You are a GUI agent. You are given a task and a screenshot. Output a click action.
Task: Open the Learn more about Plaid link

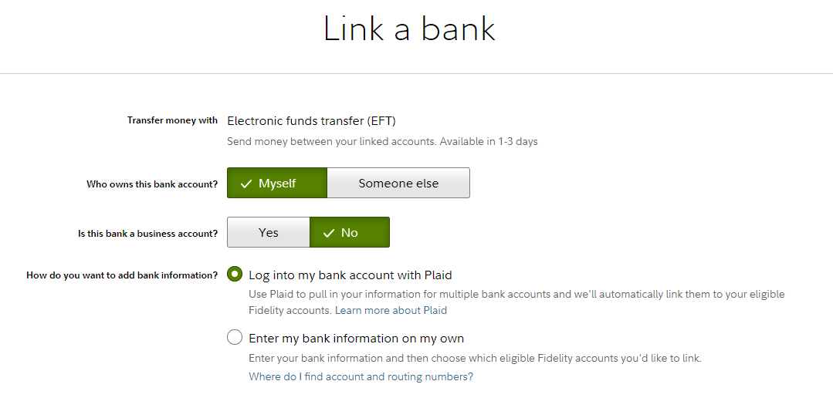[391, 310]
